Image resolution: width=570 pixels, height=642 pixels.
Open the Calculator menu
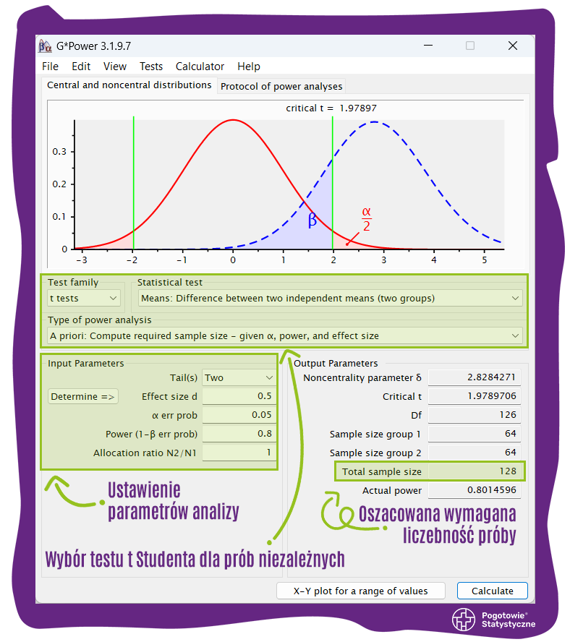(x=200, y=67)
